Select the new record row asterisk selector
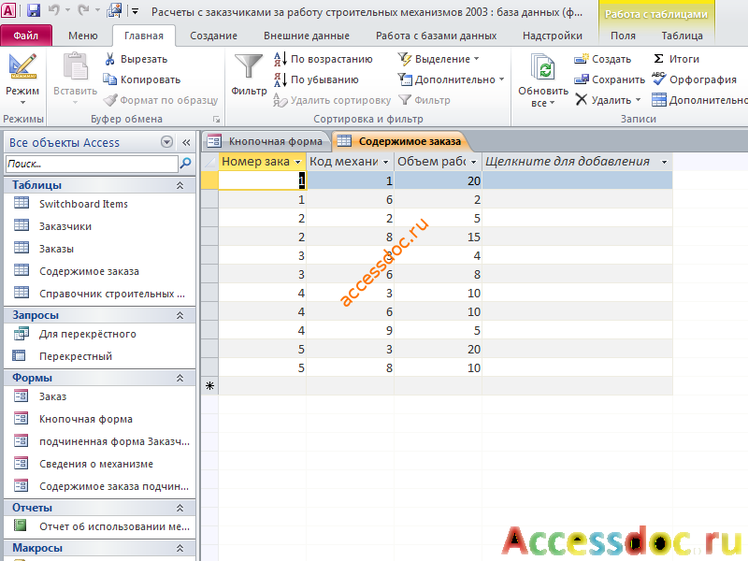Screen dimensions: 748x561 click(x=209, y=386)
